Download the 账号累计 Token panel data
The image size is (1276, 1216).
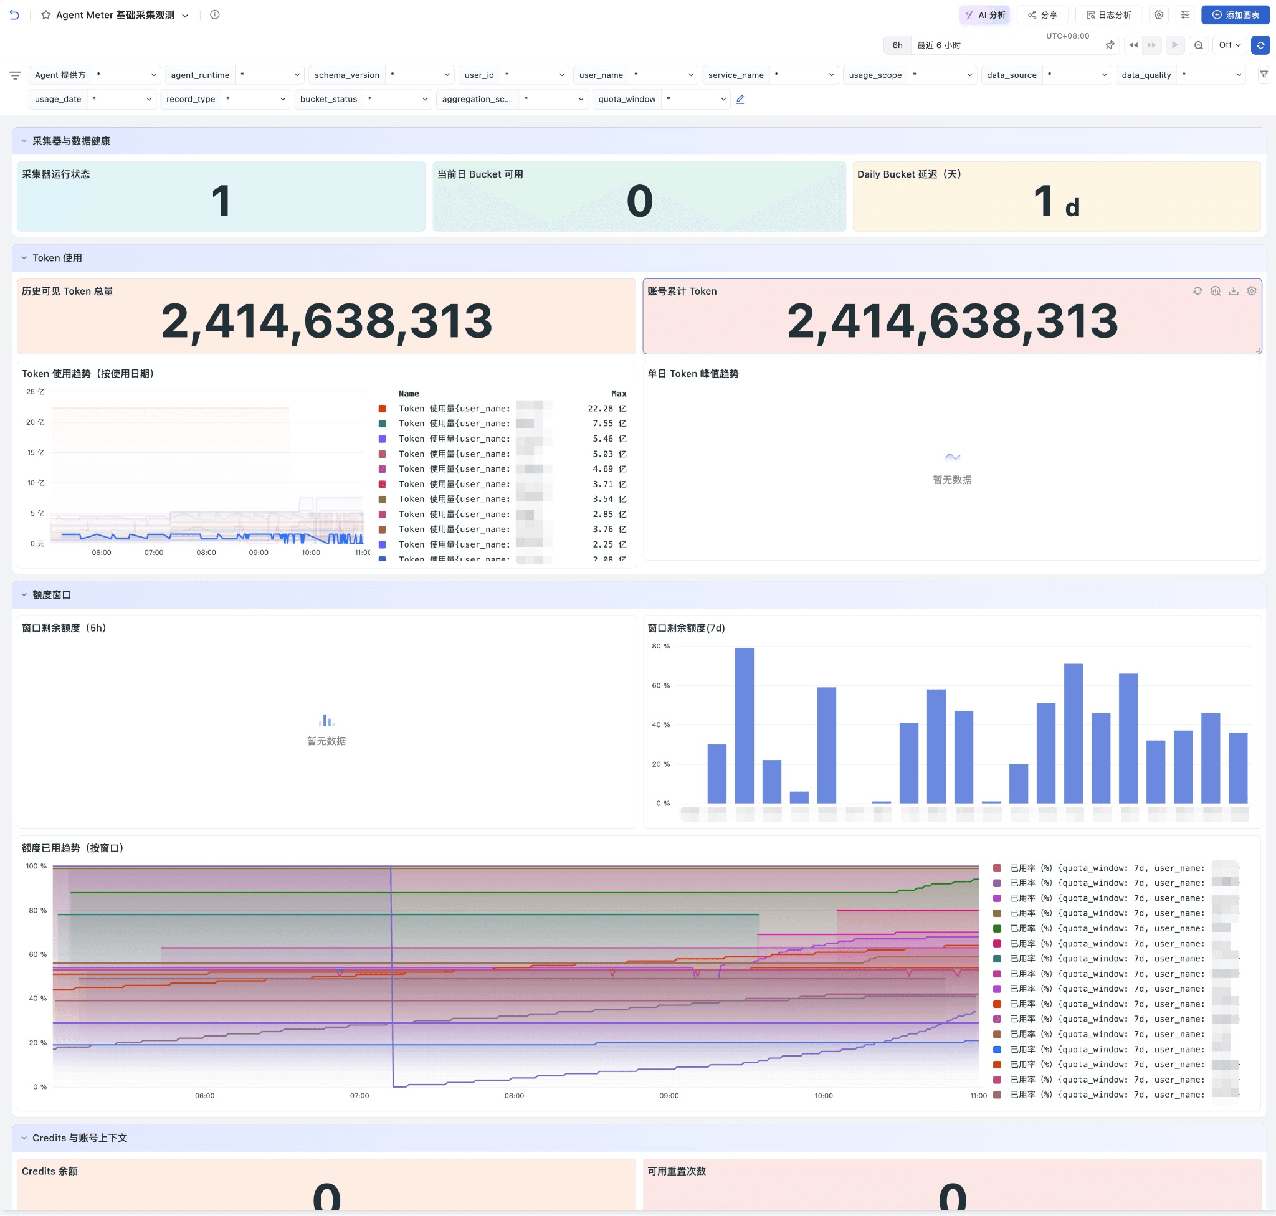pos(1233,291)
